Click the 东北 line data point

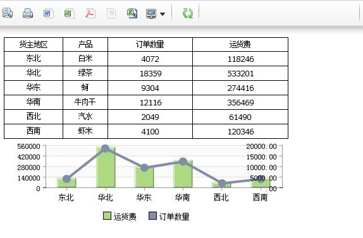tap(66, 179)
